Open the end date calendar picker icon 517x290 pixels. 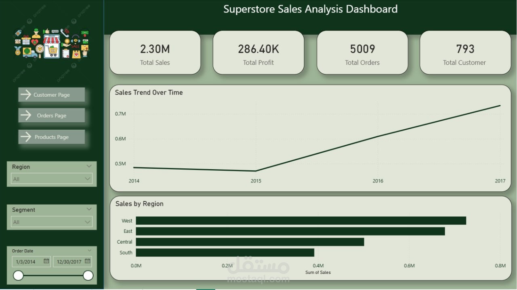pyautogui.click(x=88, y=261)
